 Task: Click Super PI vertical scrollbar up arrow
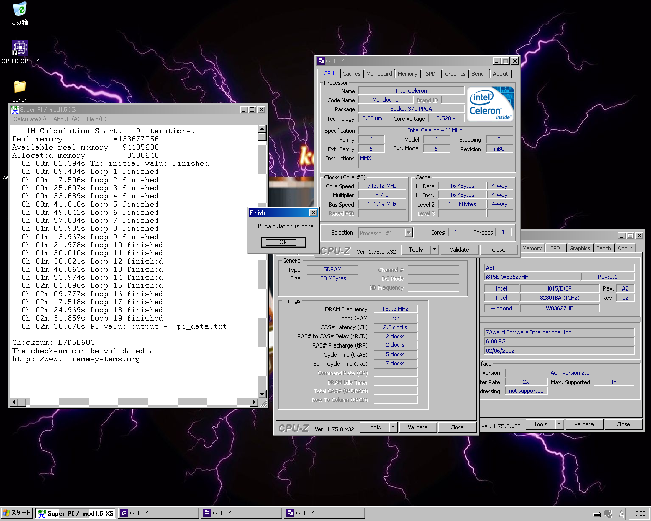tap(262, 129)
